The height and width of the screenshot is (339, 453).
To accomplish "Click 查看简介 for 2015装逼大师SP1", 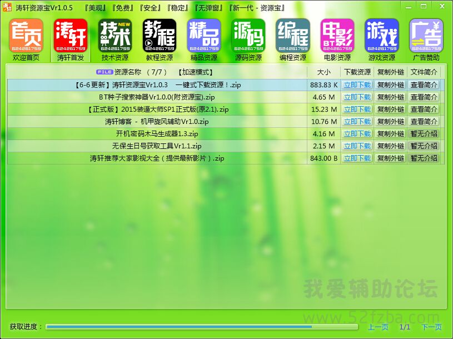I will [x=424, y=109].
